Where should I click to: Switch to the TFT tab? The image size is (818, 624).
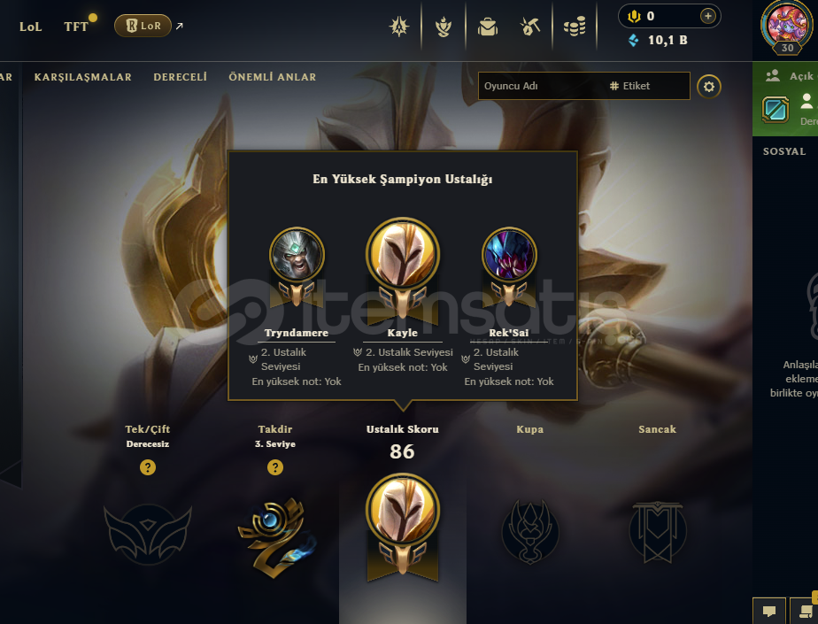tap(76, 27)
